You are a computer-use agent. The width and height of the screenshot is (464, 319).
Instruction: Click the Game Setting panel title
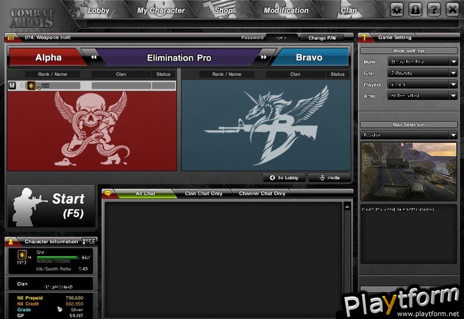coord(395,37)
